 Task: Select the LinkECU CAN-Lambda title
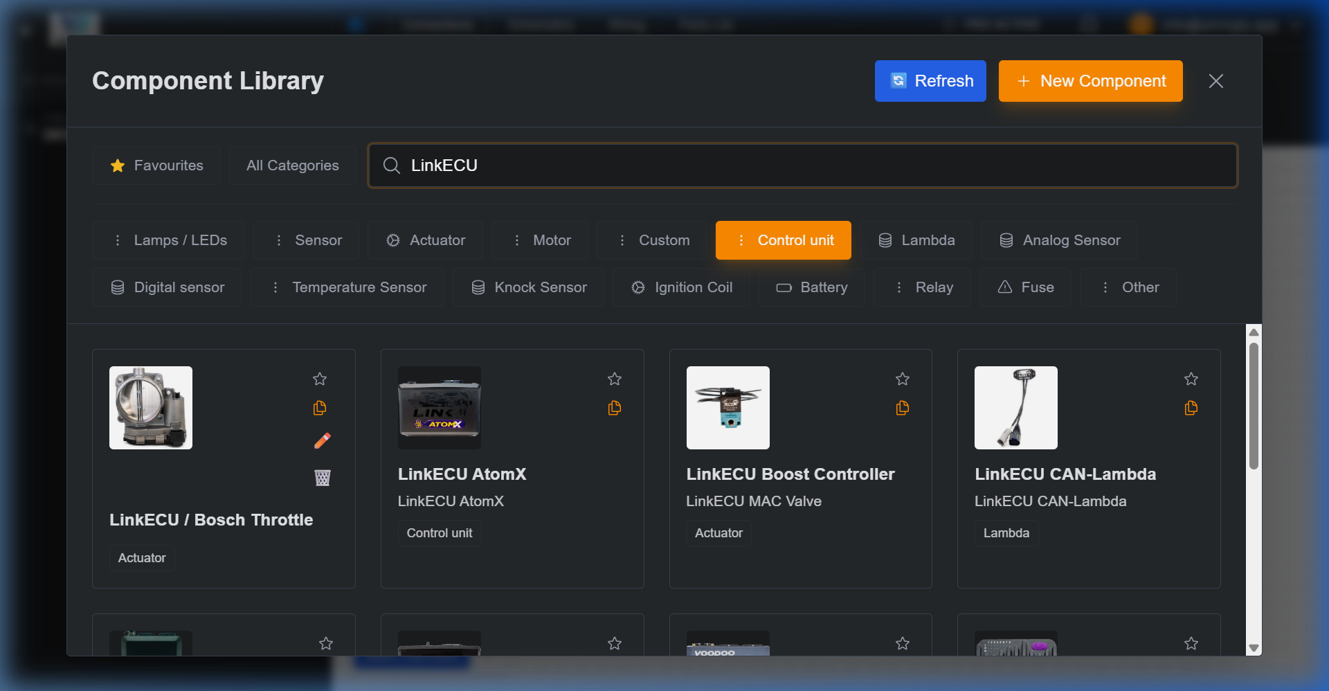click(x=1065, y=474)
